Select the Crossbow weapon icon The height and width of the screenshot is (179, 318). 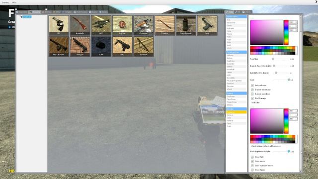pyautogui.click(x=144, y=25)
